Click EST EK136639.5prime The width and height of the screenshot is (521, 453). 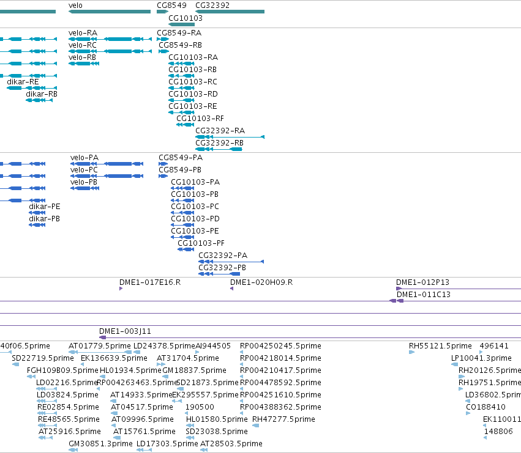[x=114, y=358]
